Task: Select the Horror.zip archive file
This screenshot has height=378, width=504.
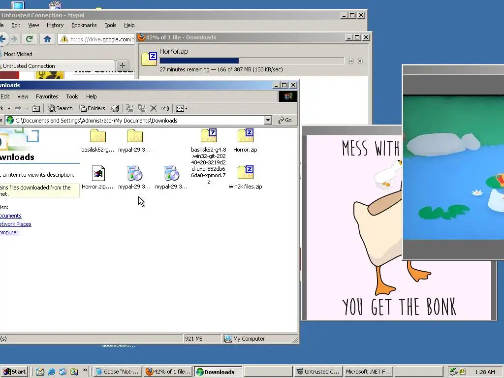Action: point(245,140)
